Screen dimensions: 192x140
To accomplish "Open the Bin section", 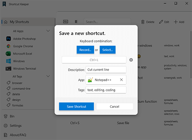I will 12,116.
